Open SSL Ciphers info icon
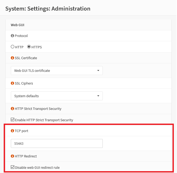The height and width of the screenshot is (173, 177). 12,83
